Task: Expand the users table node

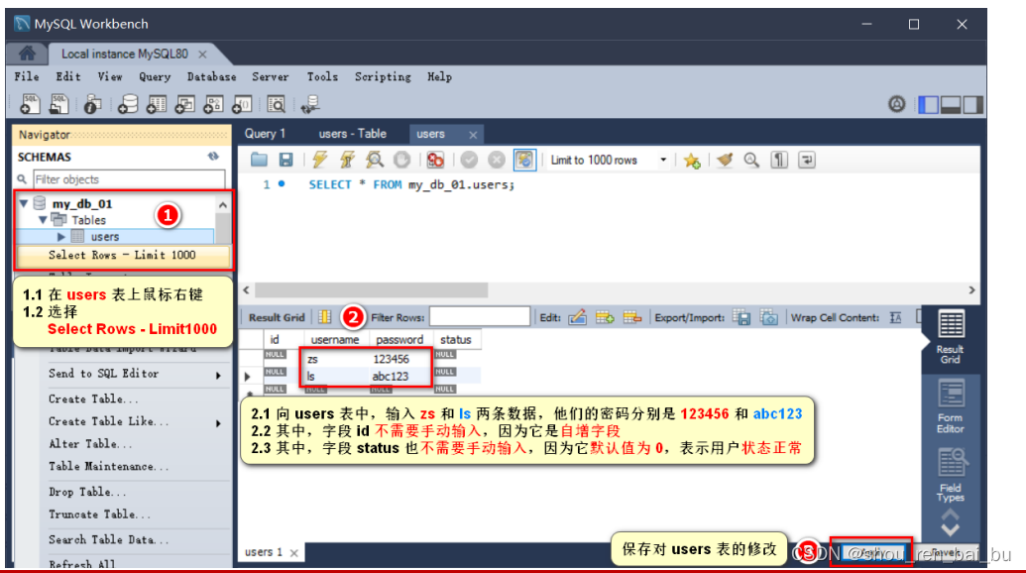Action: point(60,237)
